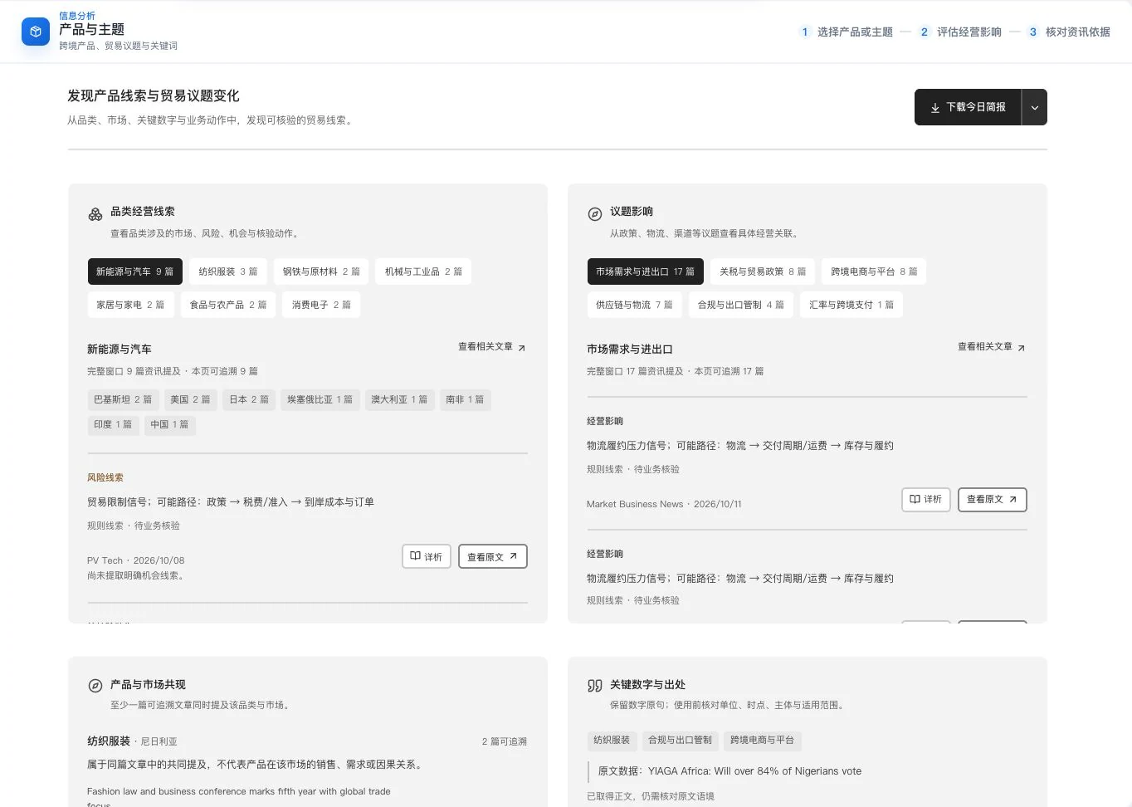Image resolution: width=1132 pixels, height=807 pixels.
Task: Select the 食品与农产品 category chip
Action: click(x=228, y=305)
